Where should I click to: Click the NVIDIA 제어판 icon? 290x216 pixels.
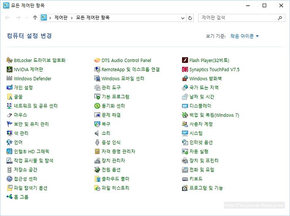9,70
